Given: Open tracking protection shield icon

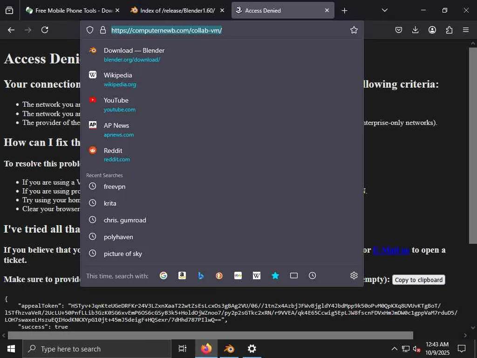Looking at the screenshot, I should coord(90,30).
